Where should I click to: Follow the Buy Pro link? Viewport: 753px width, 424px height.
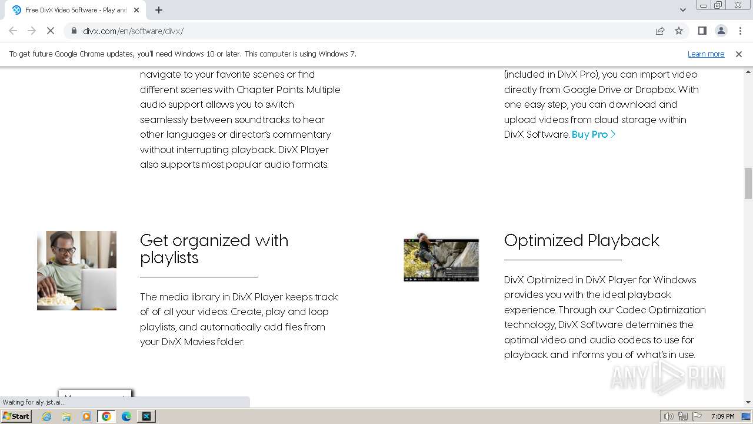point(594,134)
